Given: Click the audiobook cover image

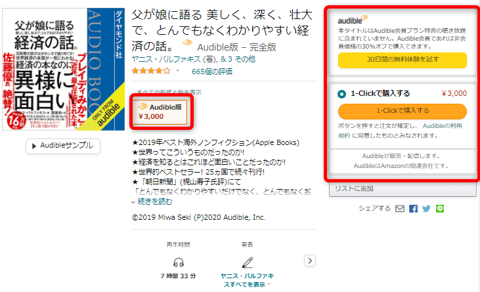Looking at the screenshot, I should (x=64, y=69).
